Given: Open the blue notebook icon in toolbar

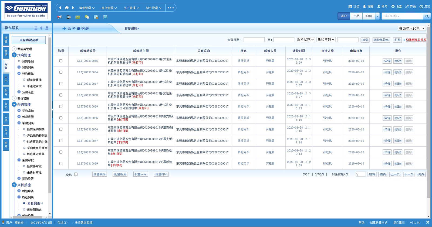Looking at the screenshot, I should click(105, 17).
